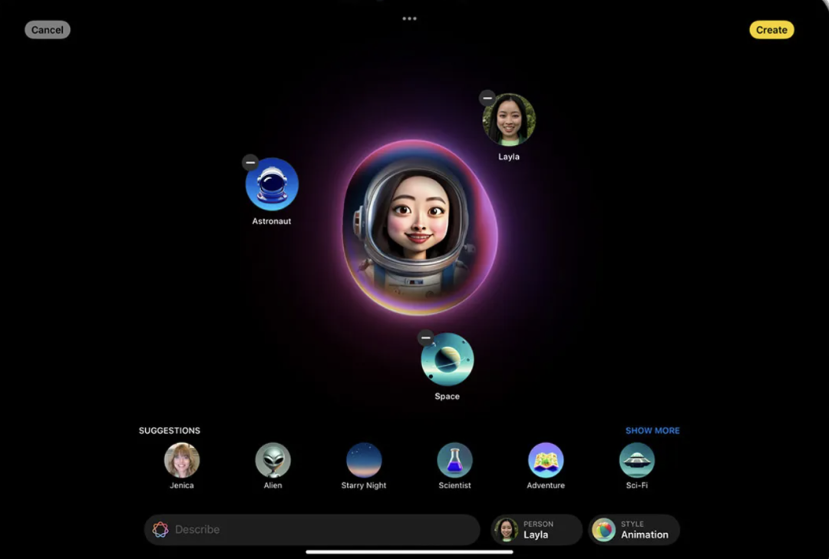Add the Jenica person suggestion
Screen dimensions: 829x559
point(182,460)
